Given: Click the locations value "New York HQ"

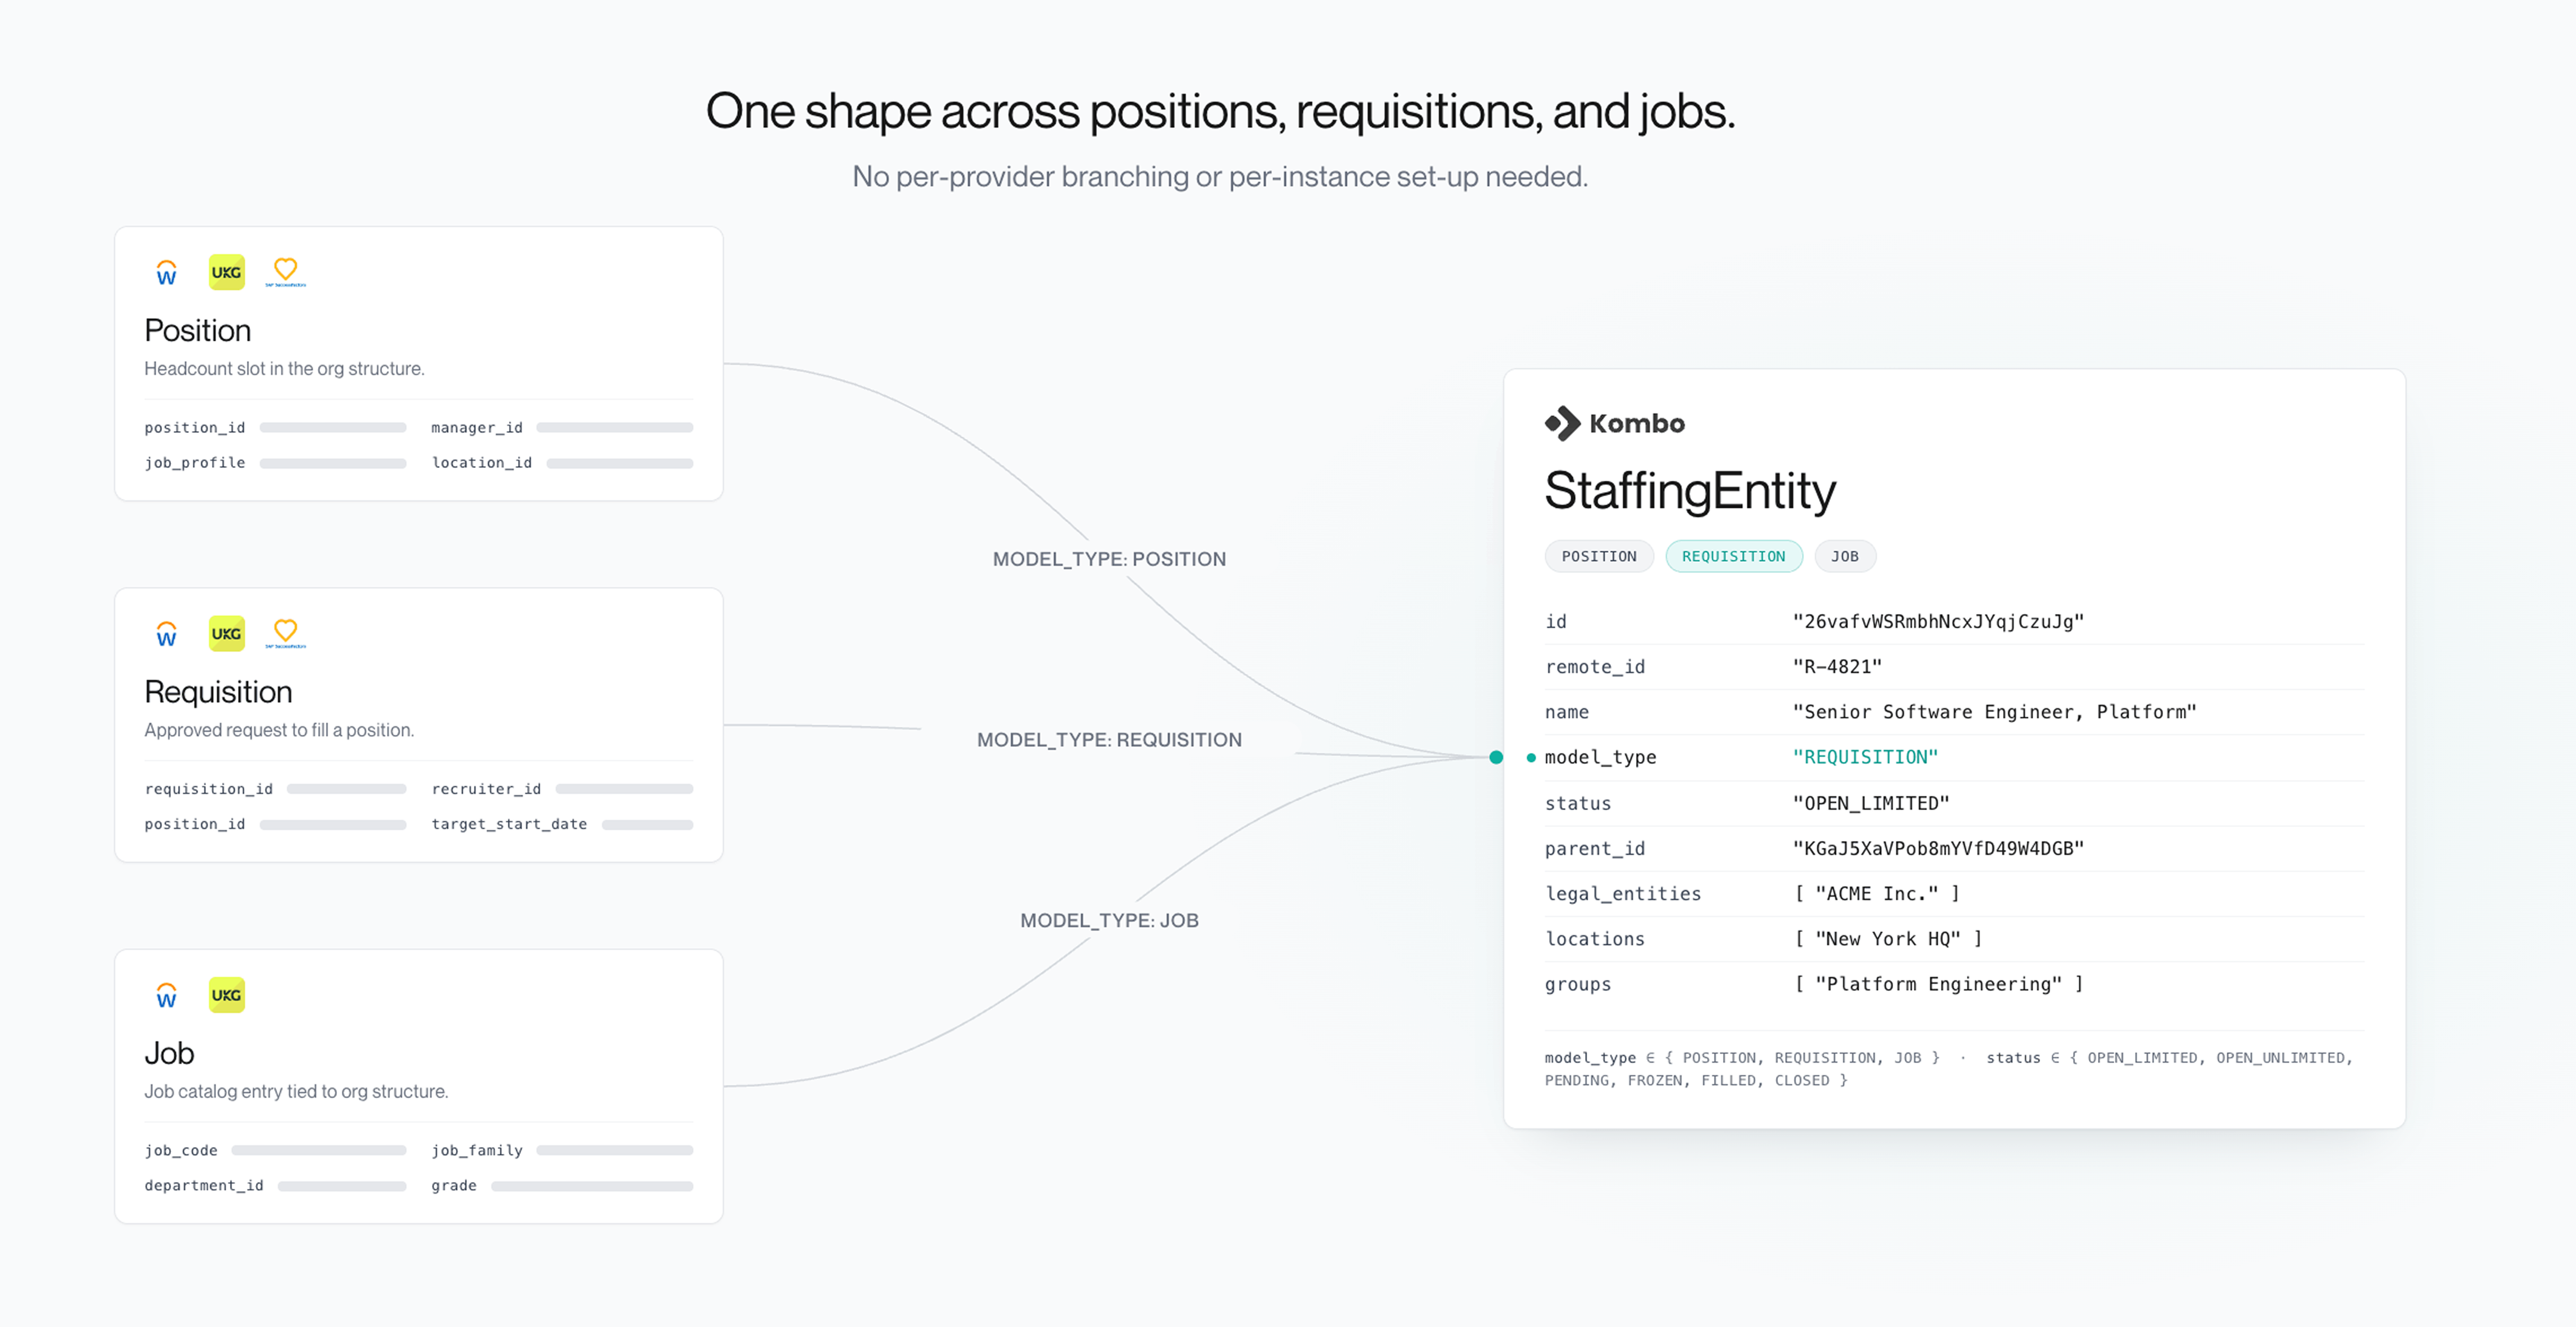Looking at the screenshot, I should click(x=1888, y=938).
